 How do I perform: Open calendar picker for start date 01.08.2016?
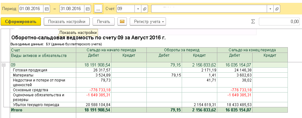[47, 9]
